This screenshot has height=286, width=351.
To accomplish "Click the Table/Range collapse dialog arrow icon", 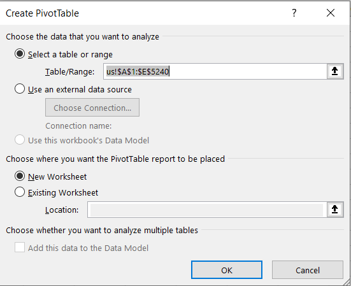I will point(335,71).
